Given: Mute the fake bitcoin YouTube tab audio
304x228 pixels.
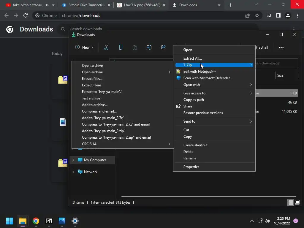Looking at the screenshot, I should pyautogui.click(x=47, y=5).
